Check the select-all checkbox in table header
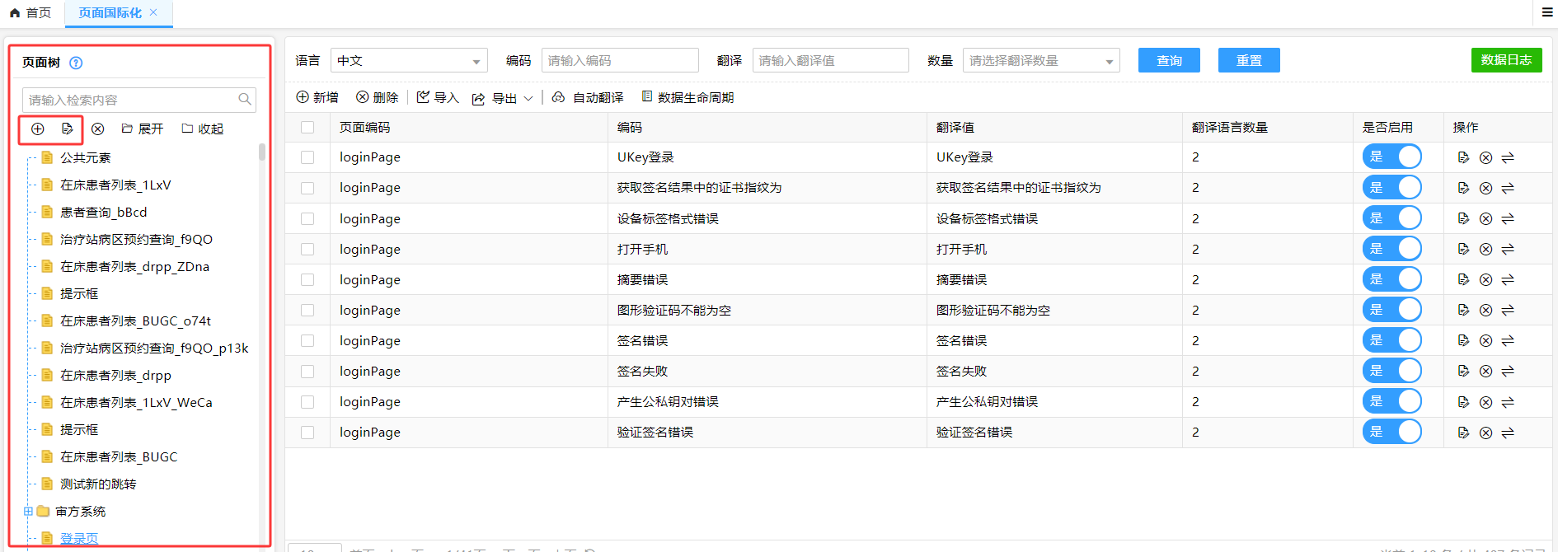The image size is (1558, 552). pos(307,128)
